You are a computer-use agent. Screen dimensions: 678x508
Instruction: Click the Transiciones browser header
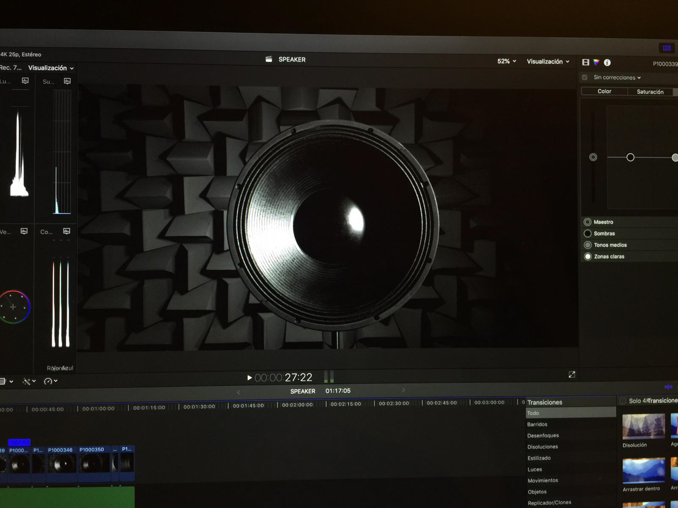pos(545,402)
